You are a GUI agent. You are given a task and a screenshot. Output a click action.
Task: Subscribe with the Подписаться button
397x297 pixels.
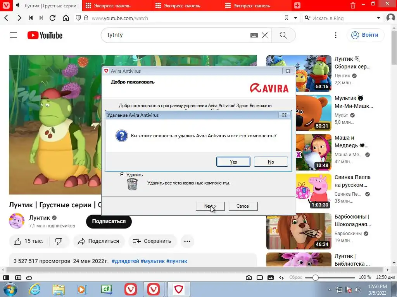(109, 222)
